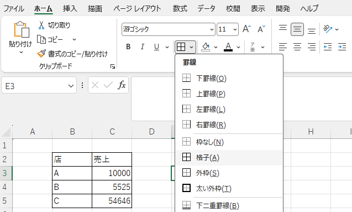Viewport: 352px width, 212px height.
Task: Expand the コピー dropdown arrow
Action: (x=74, y=39)
